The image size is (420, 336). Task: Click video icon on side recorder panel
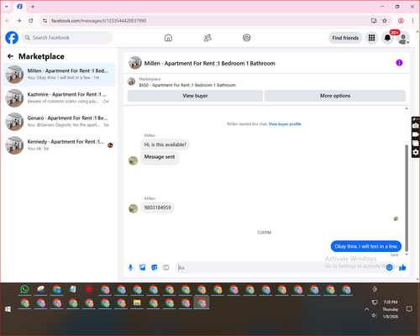pyautogui.click(x=416, y=134)
